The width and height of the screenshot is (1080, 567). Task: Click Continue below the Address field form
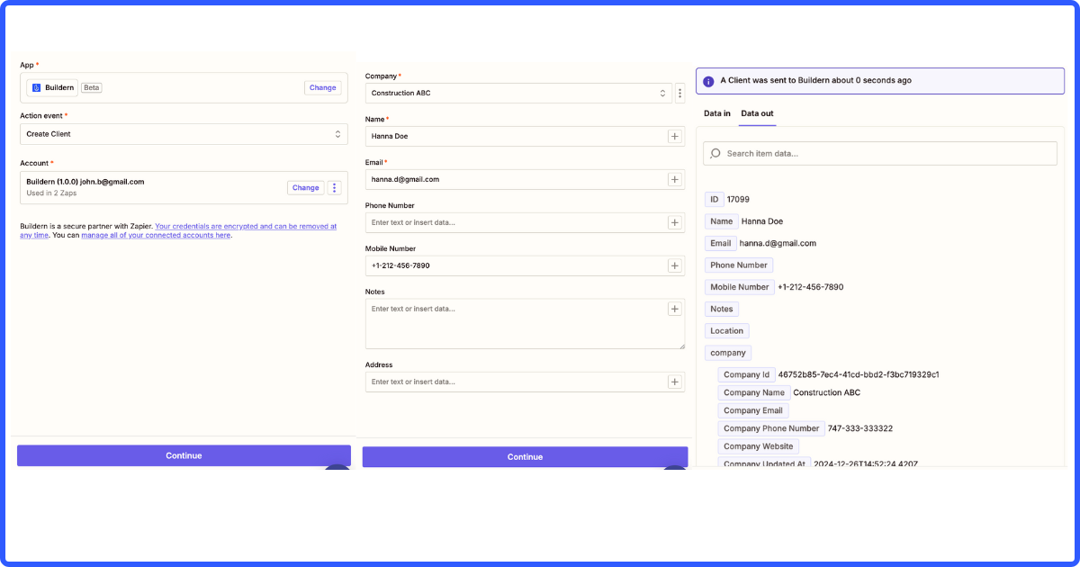(x=525, y=457)
